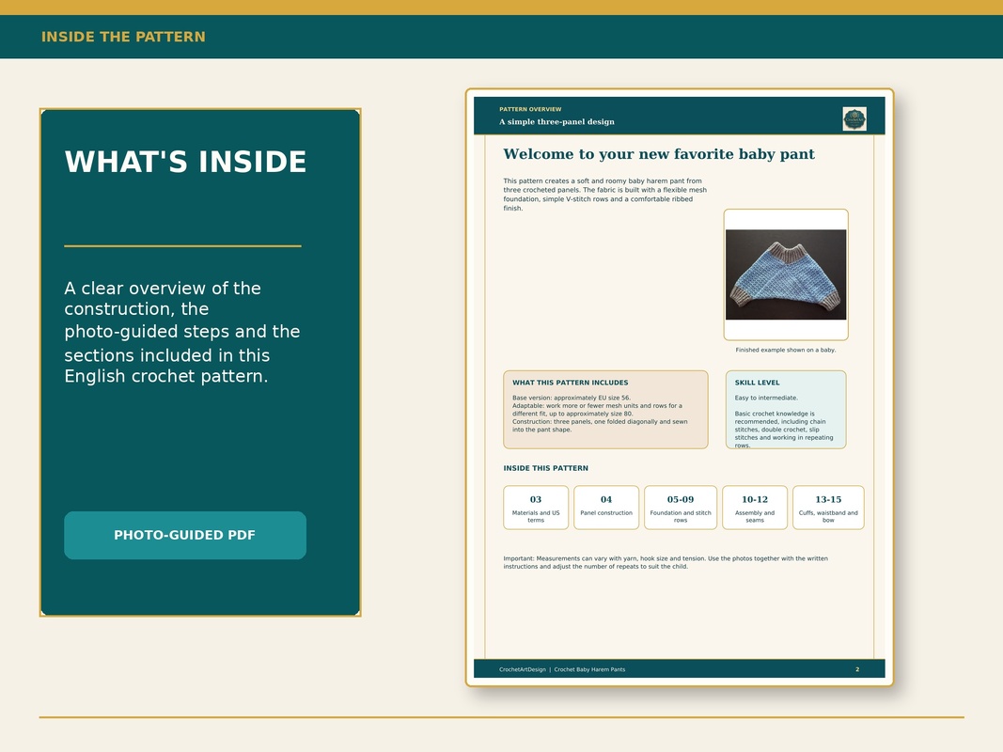Click the 'Easy to intermediate.' text
Viewport: 1003px width, 752px height.
(766, 398)
